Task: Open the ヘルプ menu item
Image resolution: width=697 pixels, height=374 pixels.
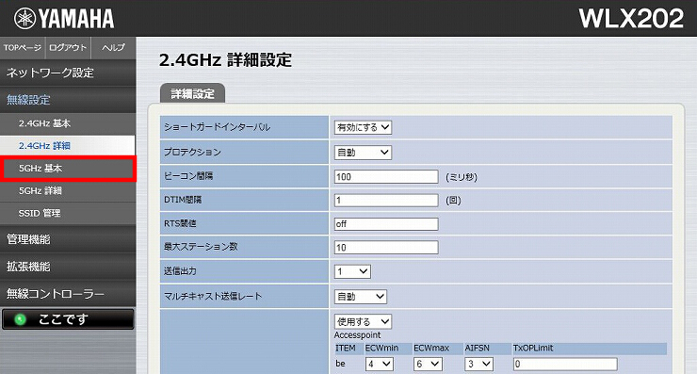Action: point(113,48)
